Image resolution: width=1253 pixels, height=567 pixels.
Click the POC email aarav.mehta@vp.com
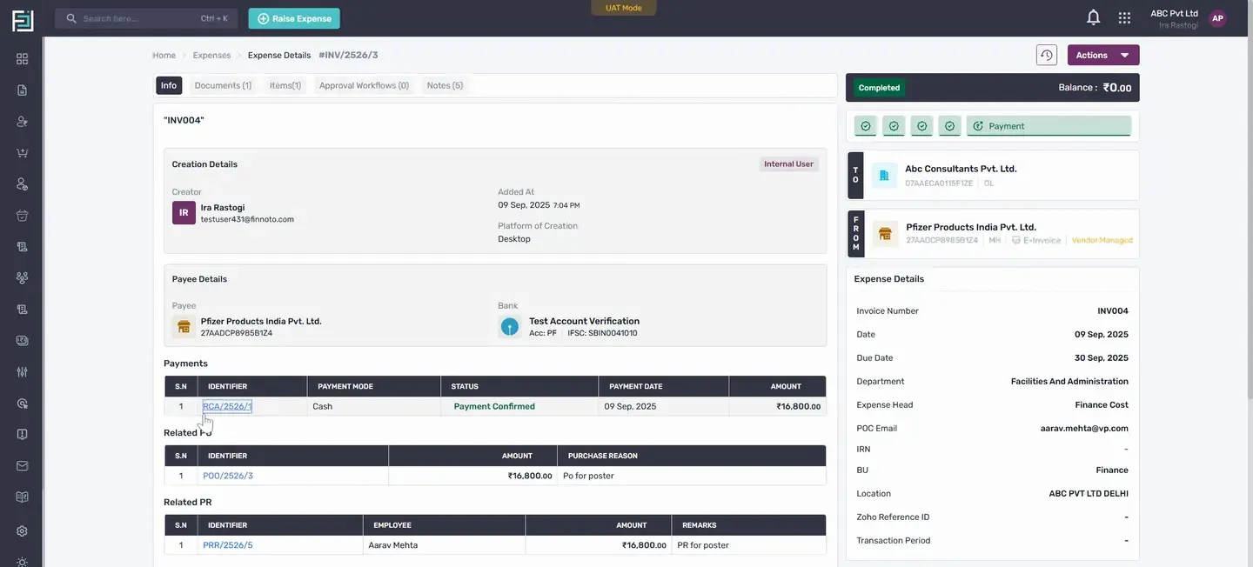coord(1084,428)
